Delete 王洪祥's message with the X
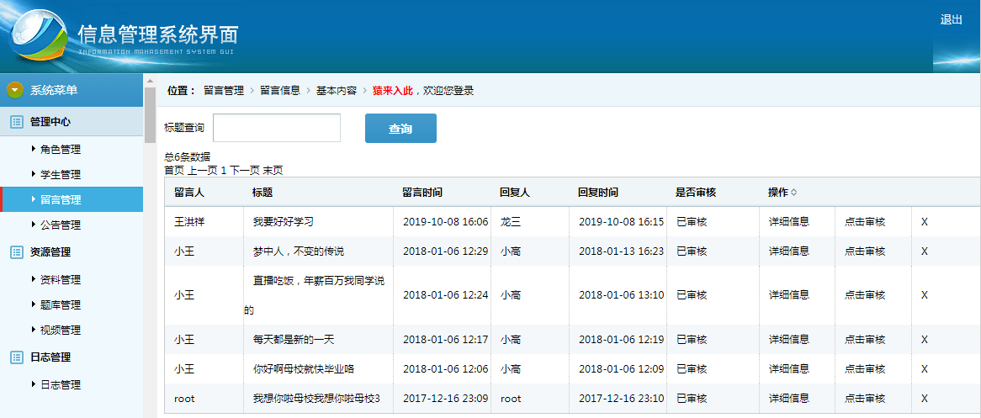This screenshot has width=981, height=418. click(x=924, y=222)
